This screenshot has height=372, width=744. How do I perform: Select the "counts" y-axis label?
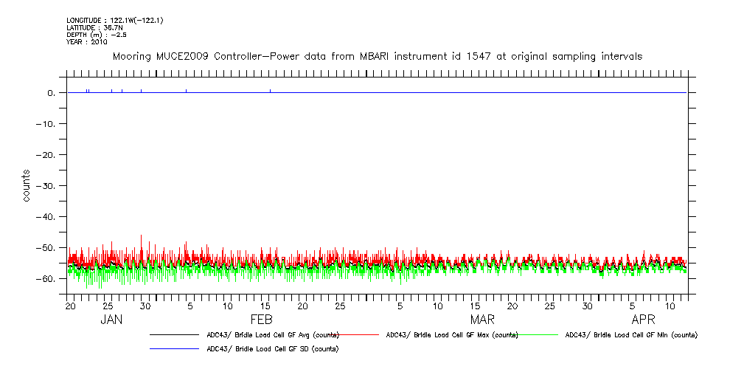point(27,186)
